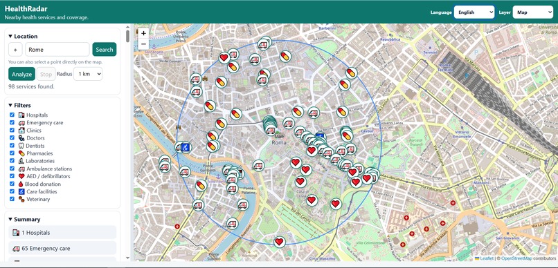The image size is (558, 268).
Task: Toggle the Care facilities checkbox
Action: point(12,191)
